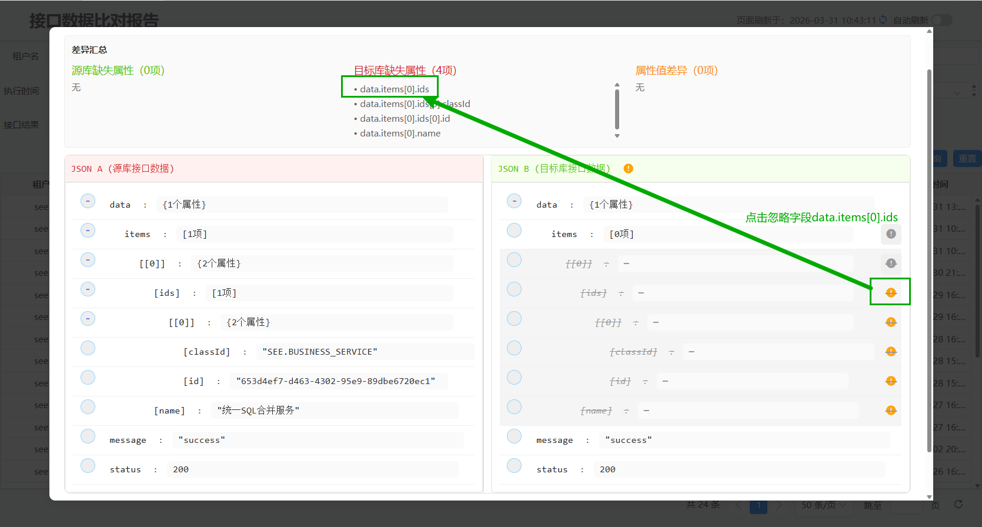Collapse the data node in JSON B
This screenshot has height=527, width=982.
coord(515,201)
